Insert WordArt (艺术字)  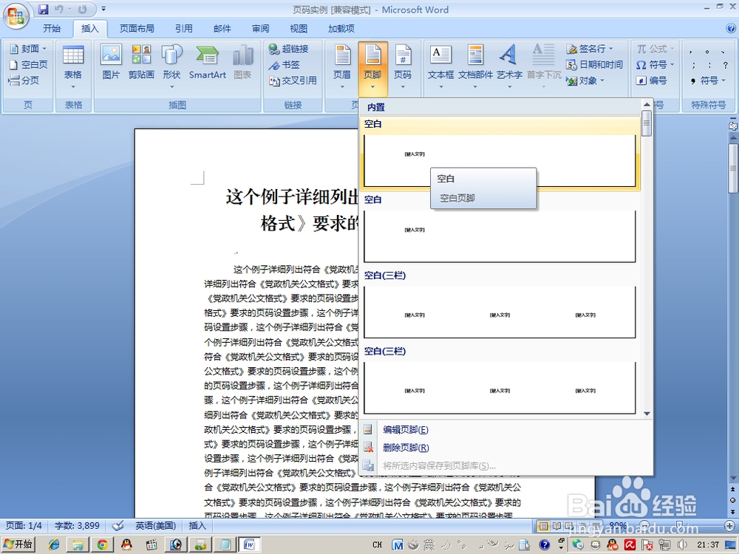pos(509,67)
